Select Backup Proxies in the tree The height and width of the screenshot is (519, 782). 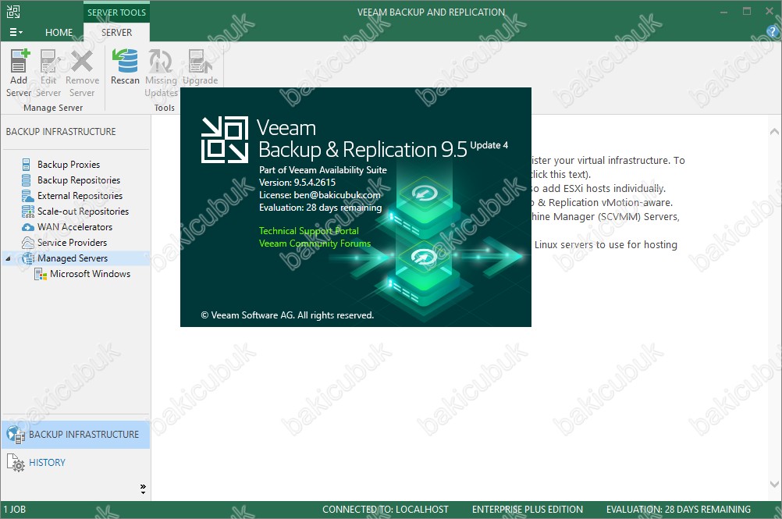[69, 165]
